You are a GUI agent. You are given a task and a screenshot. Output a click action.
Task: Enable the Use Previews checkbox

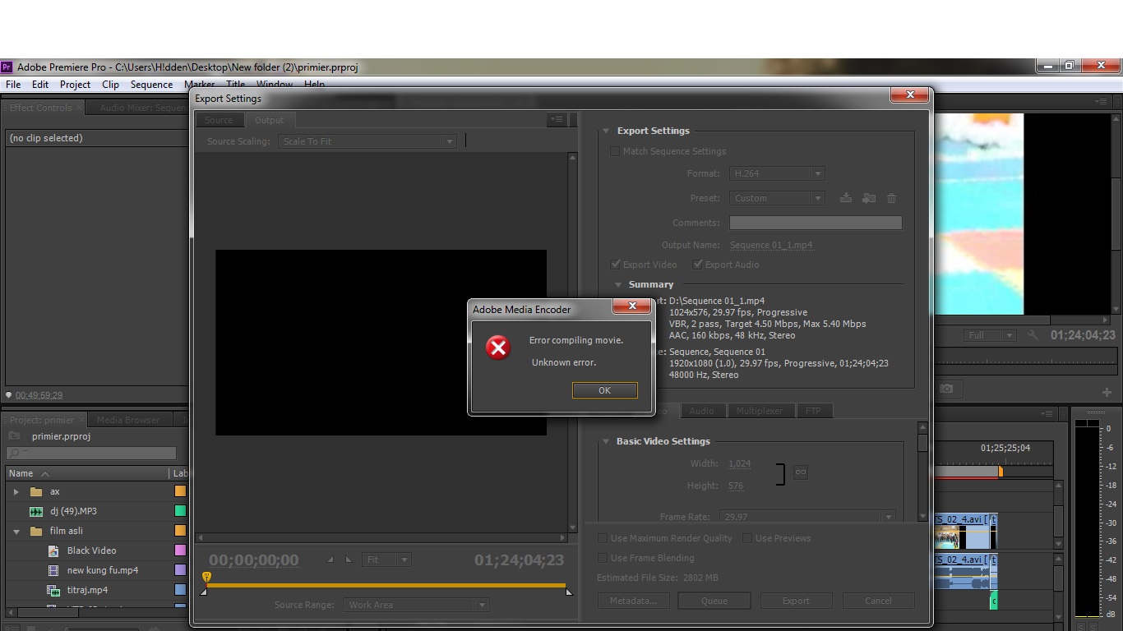(x=747, y=538)
